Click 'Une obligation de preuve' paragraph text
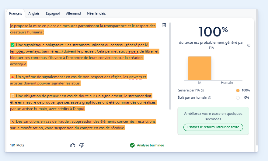268x161 pixels. tap(83, 102)
